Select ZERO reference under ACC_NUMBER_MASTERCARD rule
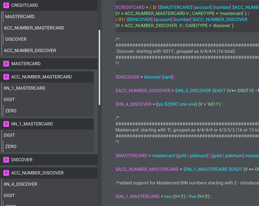This screenshot has height=206, width=259. pyautogui.click(x=11, y=111)
